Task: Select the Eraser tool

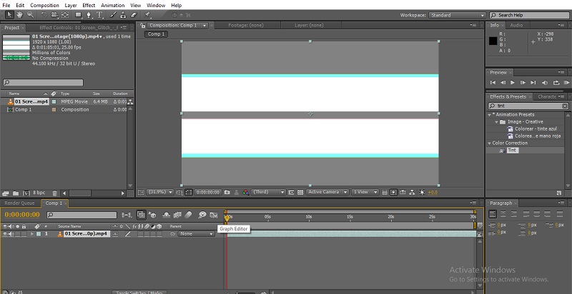Action: tap(133, 15)
